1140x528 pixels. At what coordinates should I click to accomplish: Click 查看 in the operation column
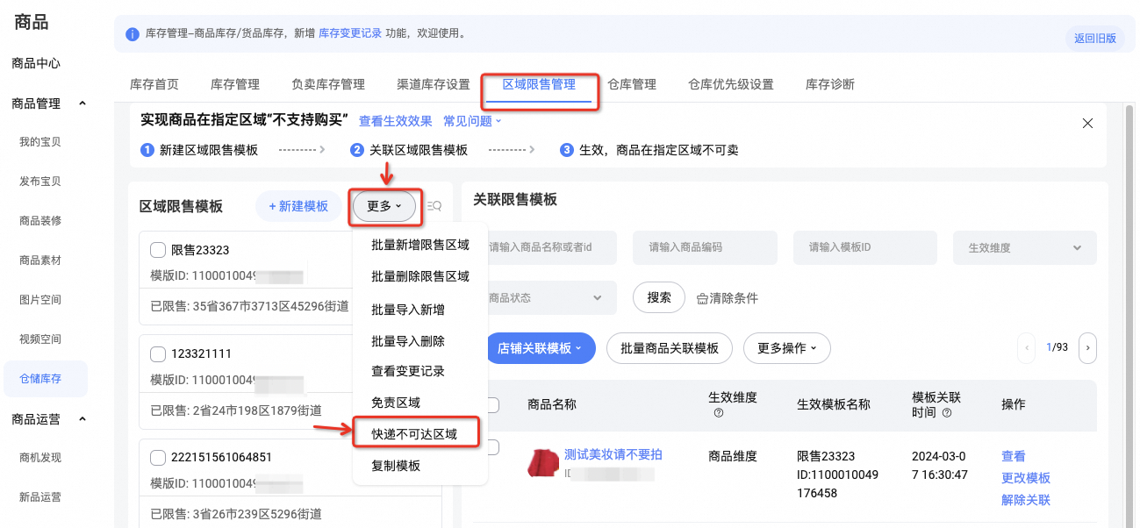pos(1014,456)
